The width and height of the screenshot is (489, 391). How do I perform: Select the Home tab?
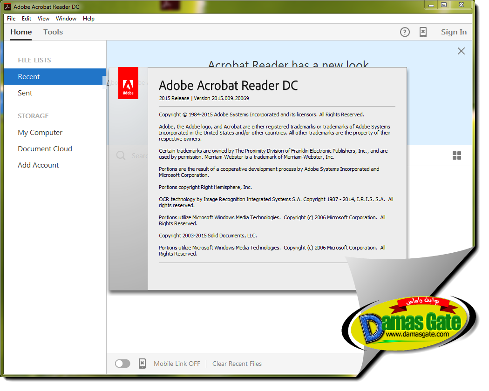[21, 32]
